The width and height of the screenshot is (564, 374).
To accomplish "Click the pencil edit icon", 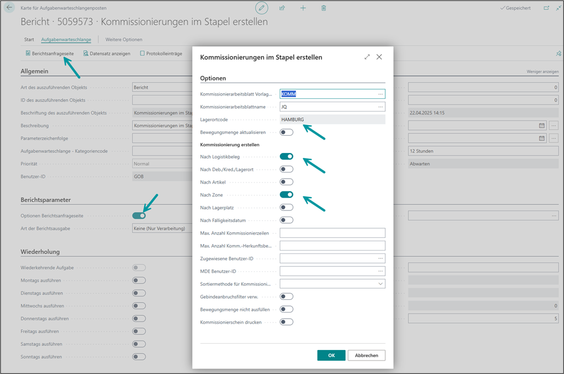I will pos(261,8).
